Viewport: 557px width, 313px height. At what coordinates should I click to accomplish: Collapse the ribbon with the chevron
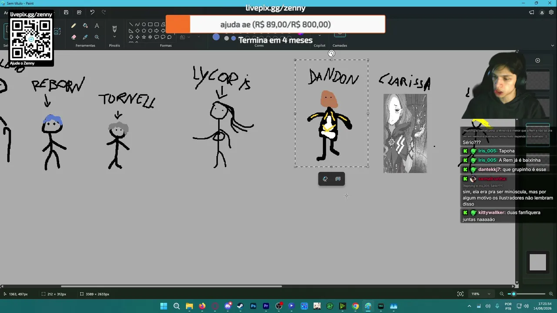[553, 45]
